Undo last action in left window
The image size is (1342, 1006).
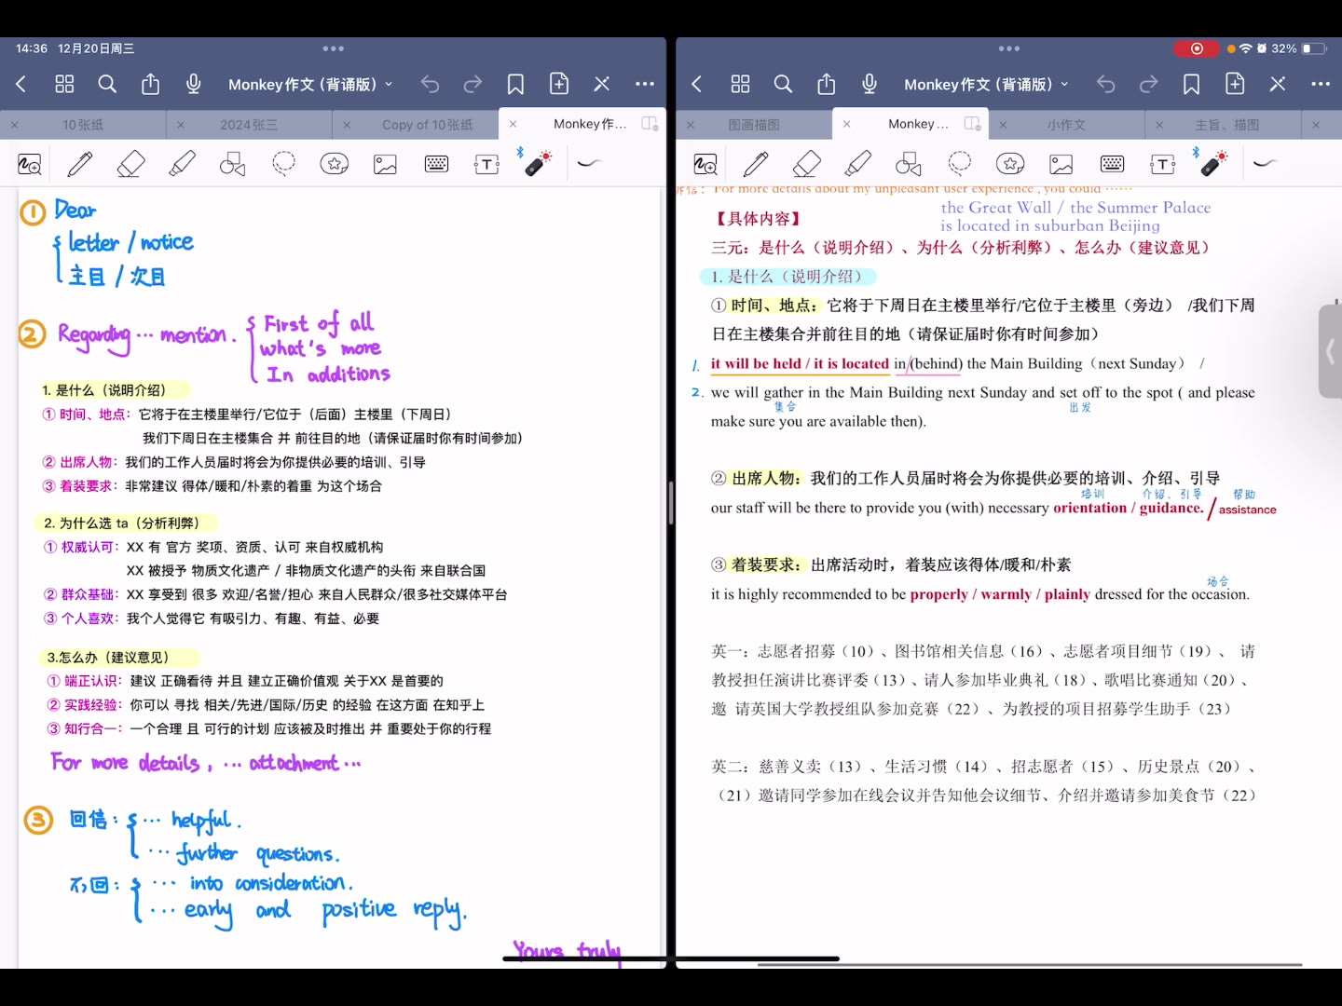[x=430, y=84]
